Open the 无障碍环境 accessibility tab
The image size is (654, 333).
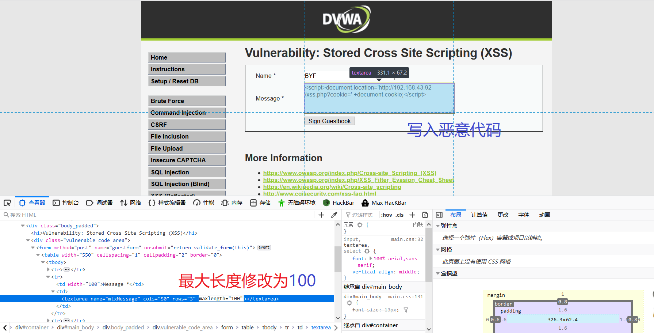point(297,203)
